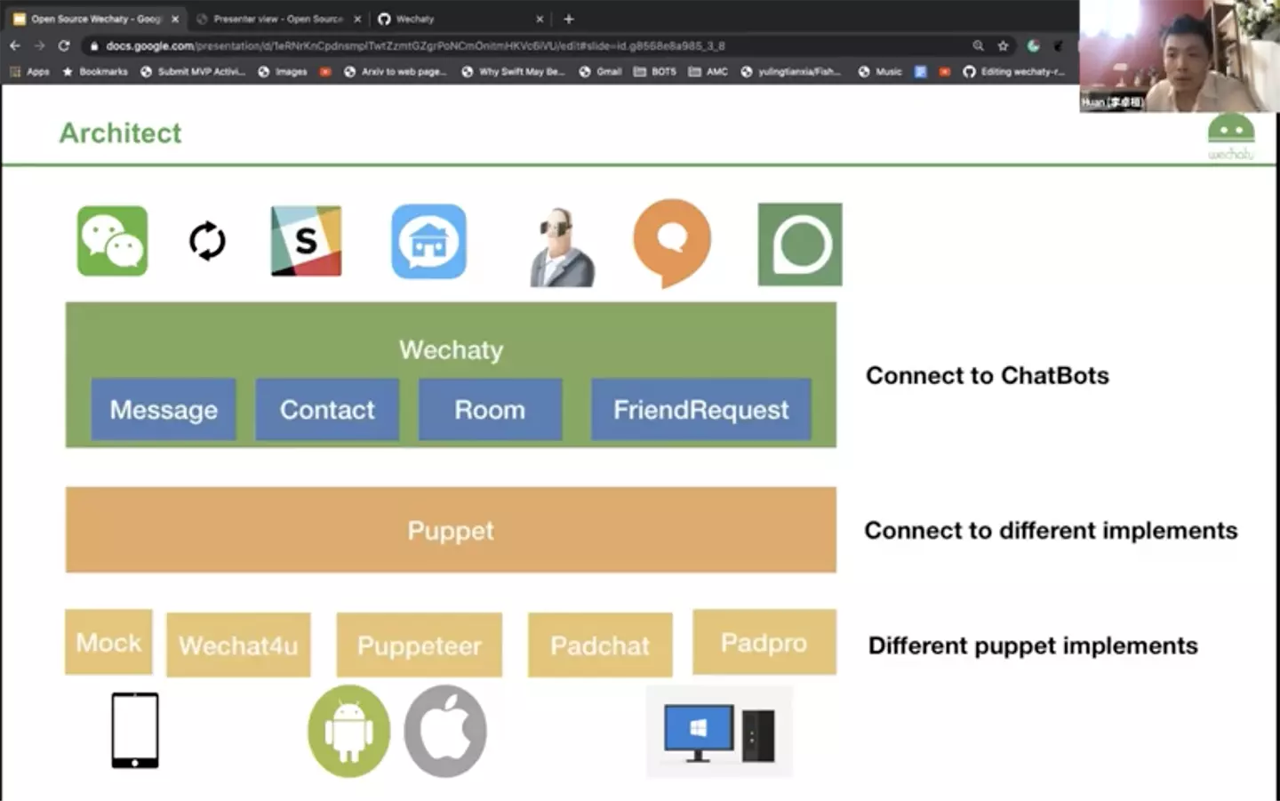Click the orange speech bubble icon
This screenshot has height=801, width=1280.
[672, 243]
